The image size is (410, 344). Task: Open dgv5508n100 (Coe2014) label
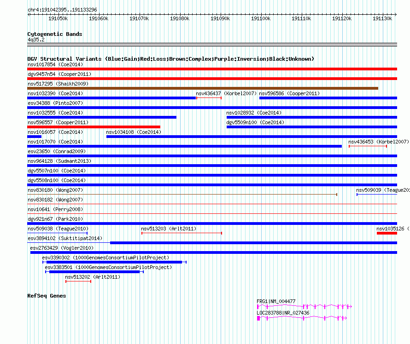[x=57, y=180]
